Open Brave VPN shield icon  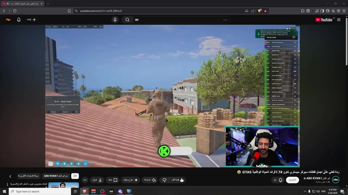(x=338, y=11)
